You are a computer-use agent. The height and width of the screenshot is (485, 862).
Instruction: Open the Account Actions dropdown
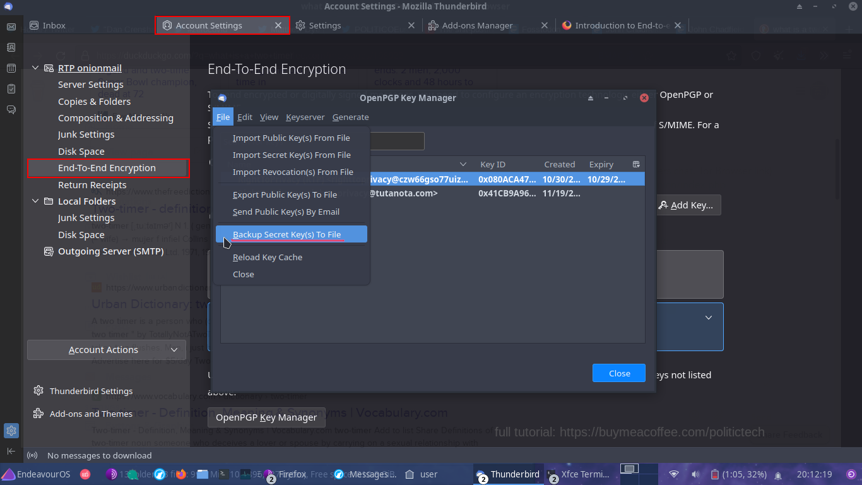click(x=107, y=350)
